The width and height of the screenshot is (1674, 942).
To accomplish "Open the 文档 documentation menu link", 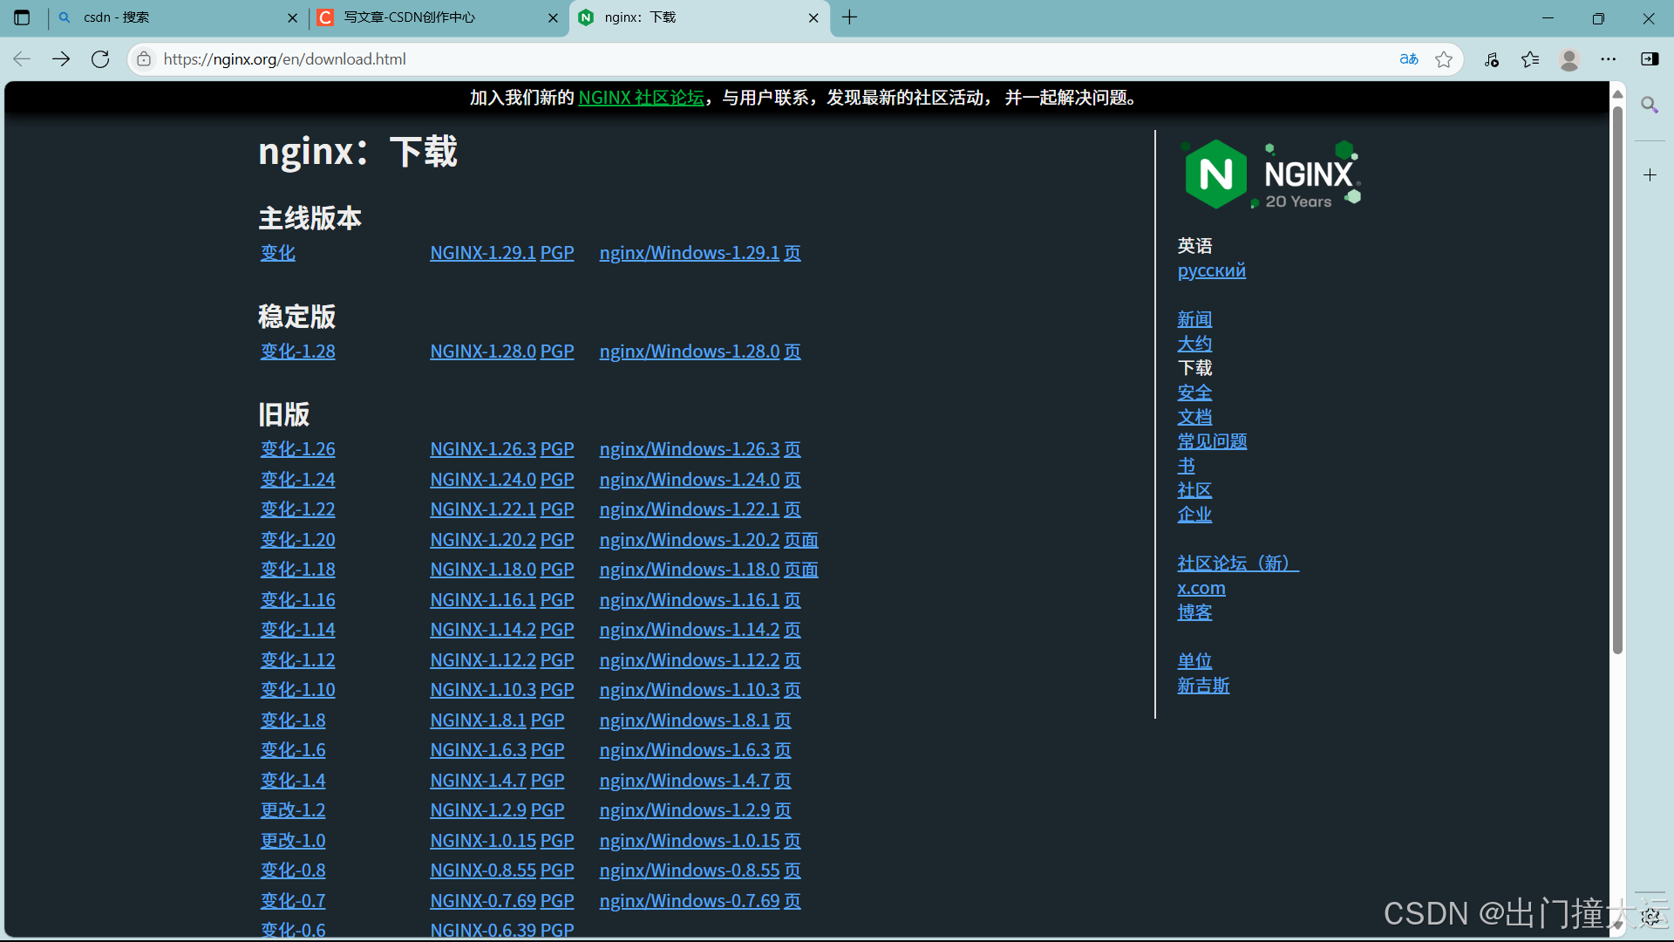I will click(1194, 417).
